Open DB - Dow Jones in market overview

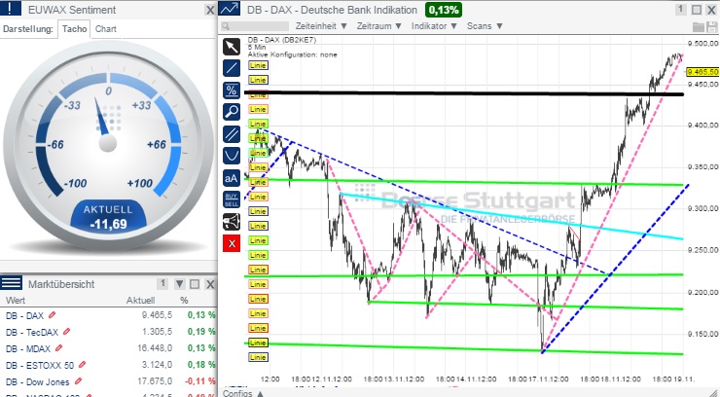point(38,381)
